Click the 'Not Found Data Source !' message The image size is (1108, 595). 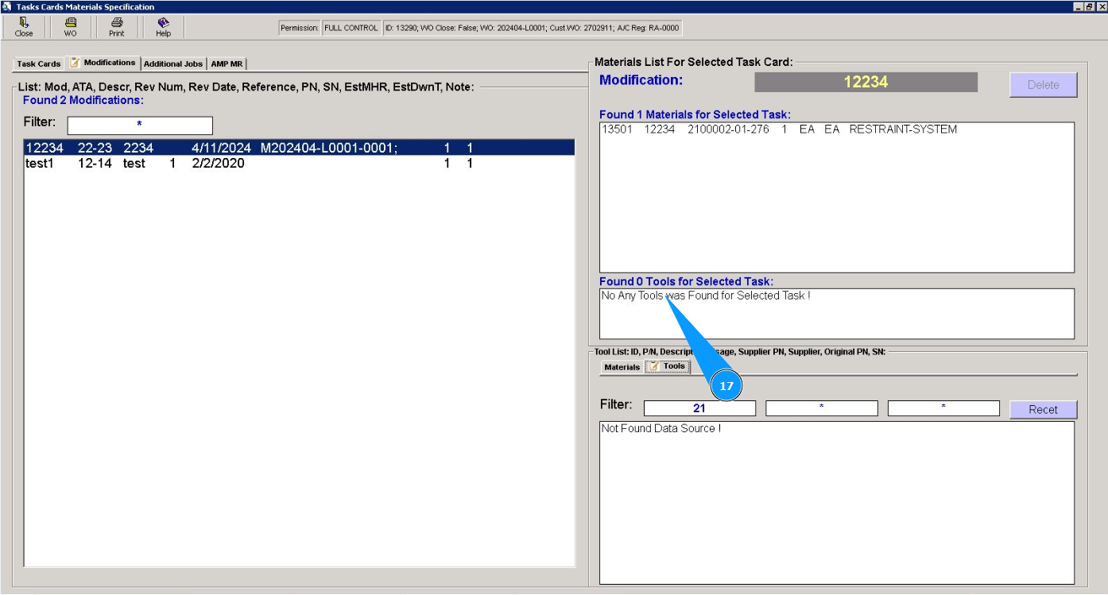click(661, 428)
